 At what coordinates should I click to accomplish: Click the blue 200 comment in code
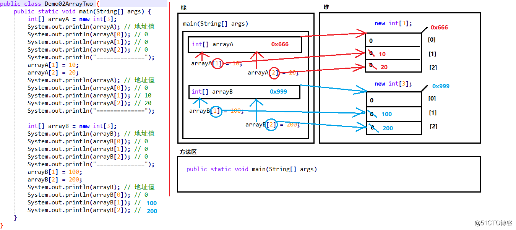pyautogui.click(x=152, y=211)
